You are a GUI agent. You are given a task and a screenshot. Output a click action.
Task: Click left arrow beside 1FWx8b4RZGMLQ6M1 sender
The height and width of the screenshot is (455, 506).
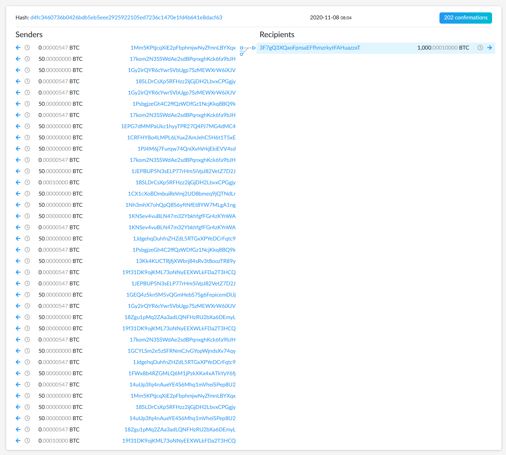18,373
